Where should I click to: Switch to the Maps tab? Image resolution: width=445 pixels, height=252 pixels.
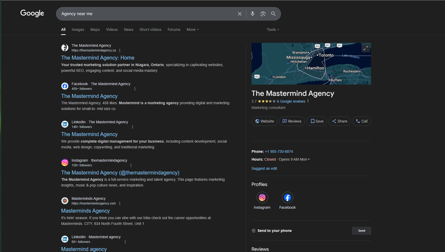click(x=95, y=29)
